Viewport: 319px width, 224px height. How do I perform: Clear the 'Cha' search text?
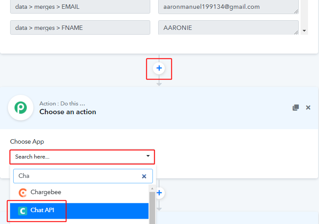point(144,176)
